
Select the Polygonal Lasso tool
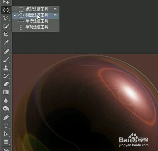click(6, 18)
